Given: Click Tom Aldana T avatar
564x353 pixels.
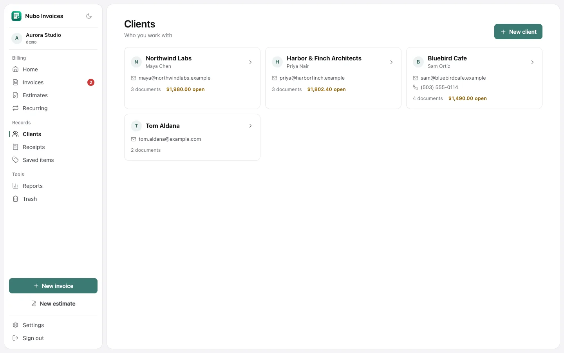Looking at the screenshot, I should [136, 126].
